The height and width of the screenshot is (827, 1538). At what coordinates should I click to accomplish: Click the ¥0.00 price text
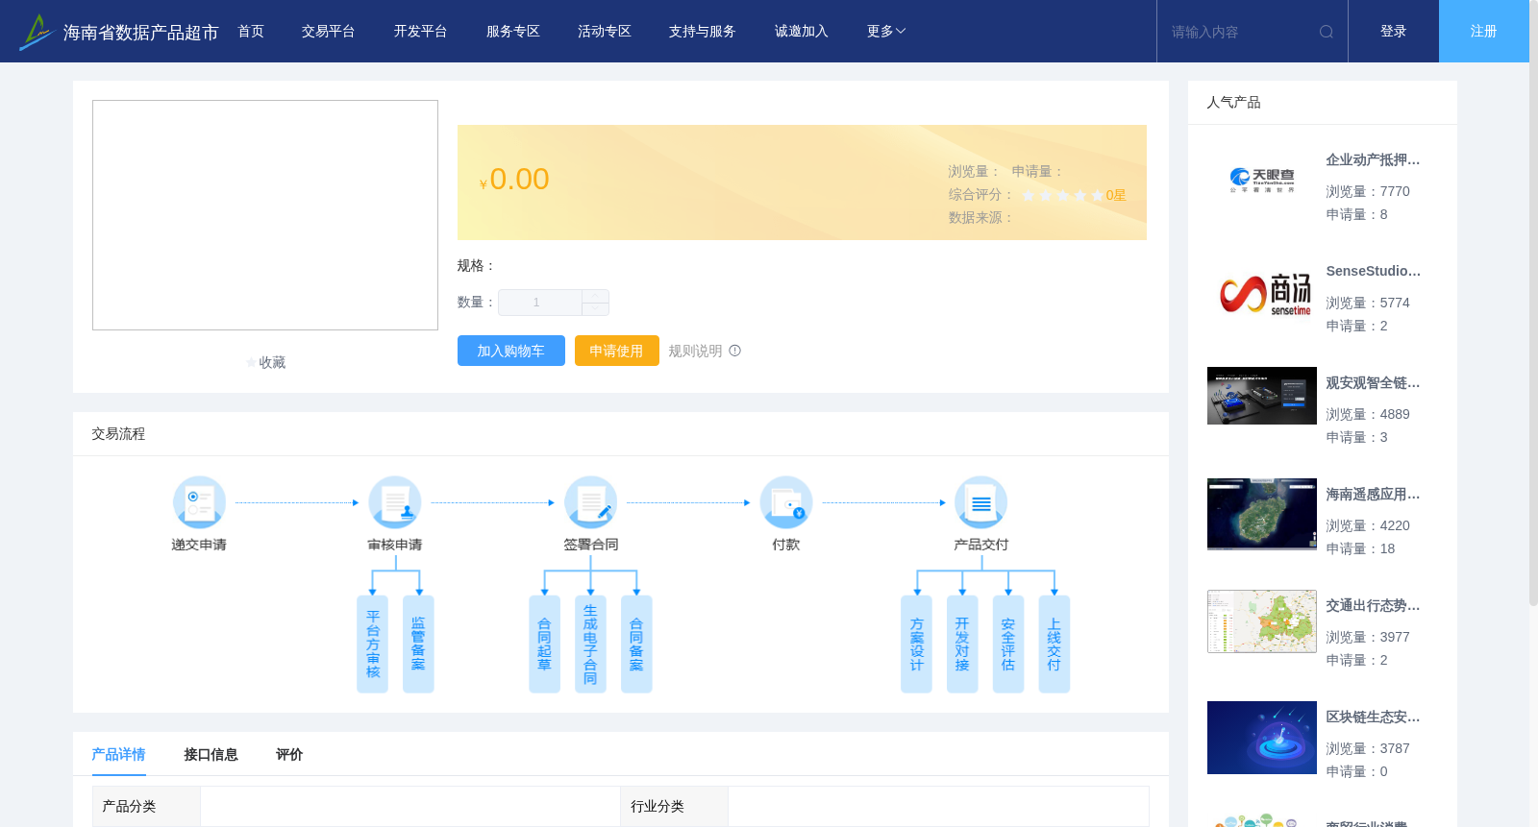coord(514,180)
